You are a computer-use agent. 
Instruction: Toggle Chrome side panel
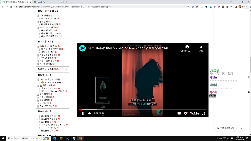[236, 7]
